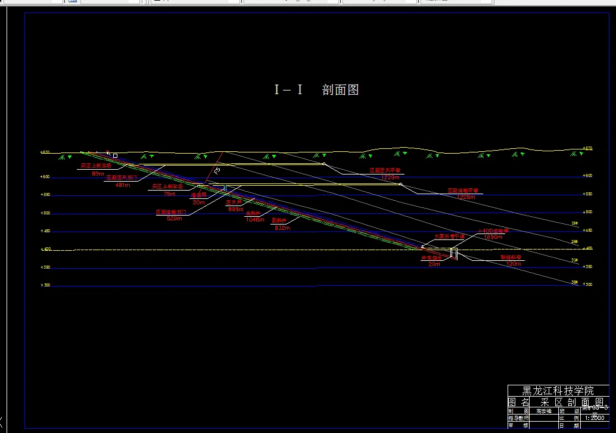Select the '水泵房 管子道' label

[x=449, y=236]
